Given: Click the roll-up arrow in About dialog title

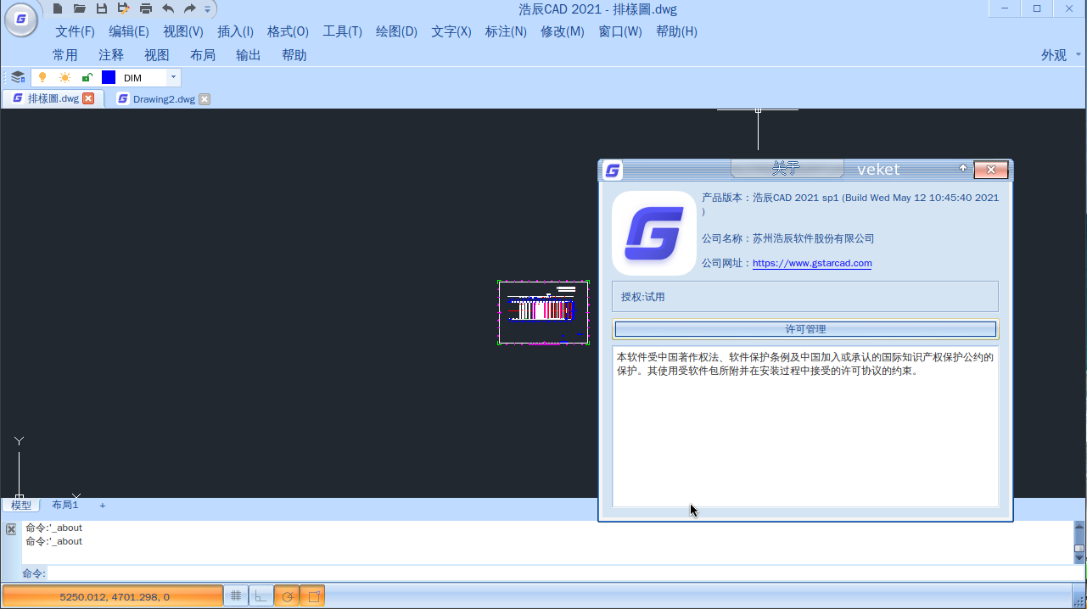Looking at the screenshot, I should (x=963, y=169).
